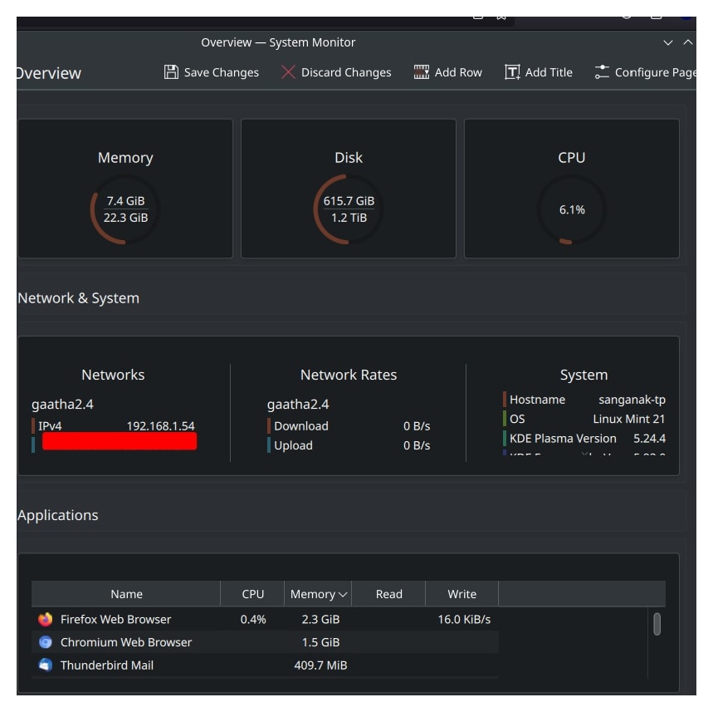Sort applications by Write column

coord(462,594)
